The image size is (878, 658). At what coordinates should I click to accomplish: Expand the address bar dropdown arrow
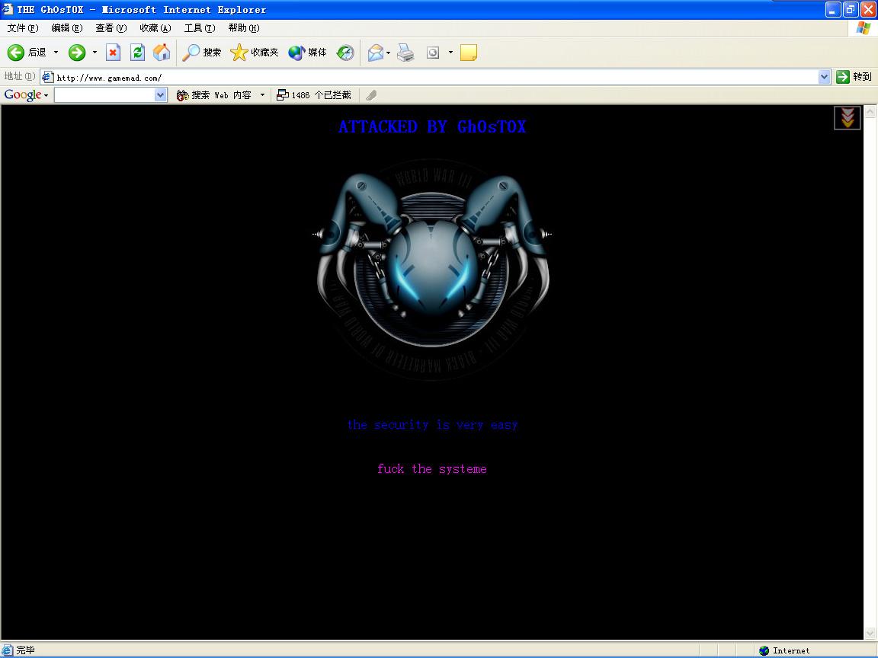click(824, 77)
